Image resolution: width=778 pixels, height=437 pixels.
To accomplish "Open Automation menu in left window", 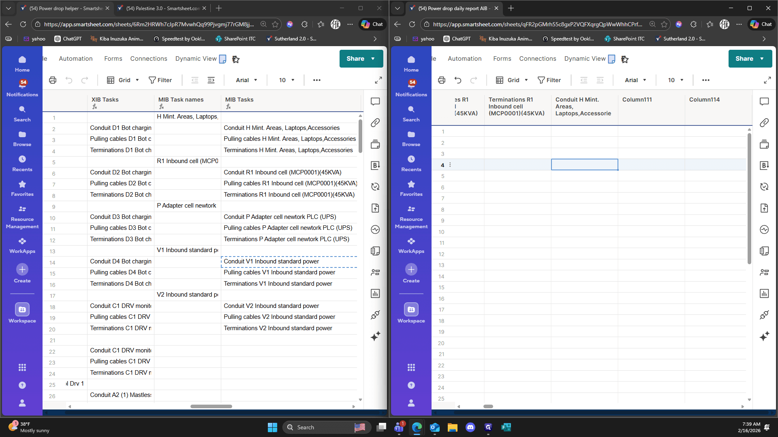I will point(76,59).
